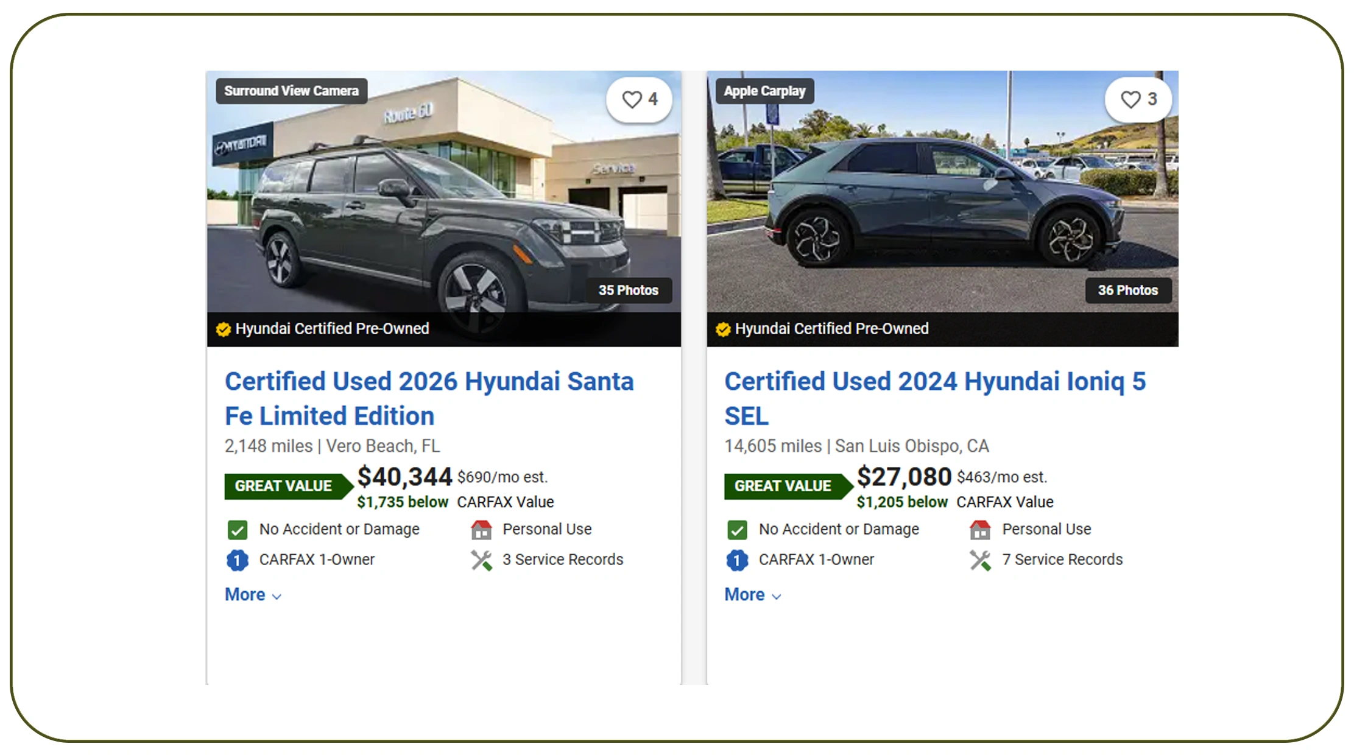The image size is (1354, 755).
Task: Click '7 Service Records' text
Action: 1062,560
